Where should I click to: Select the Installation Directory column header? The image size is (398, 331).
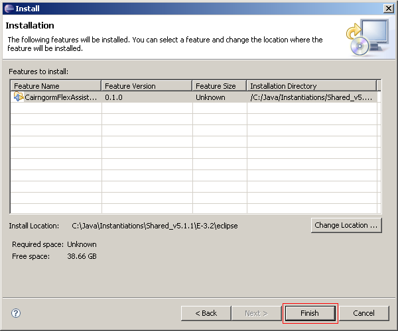(x=312, y=86)
